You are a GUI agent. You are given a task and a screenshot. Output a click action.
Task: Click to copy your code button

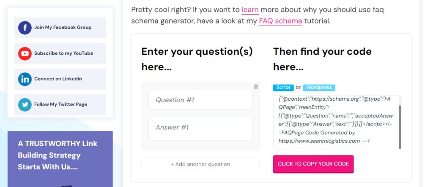coord(313,164)
